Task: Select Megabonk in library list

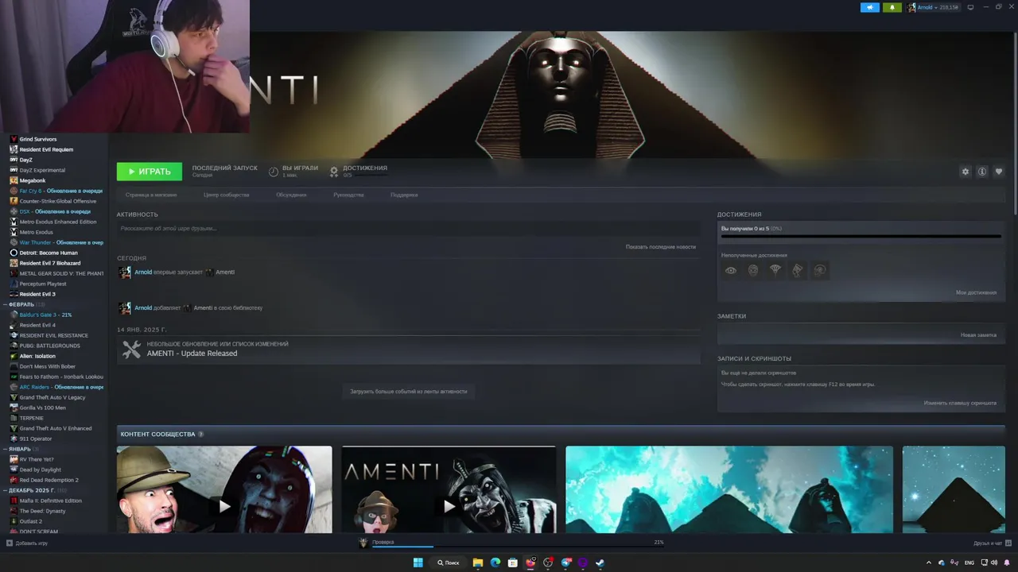Action: click(x=33, y=180)
